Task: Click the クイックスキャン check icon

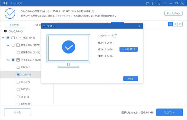Action: (5, 31)
